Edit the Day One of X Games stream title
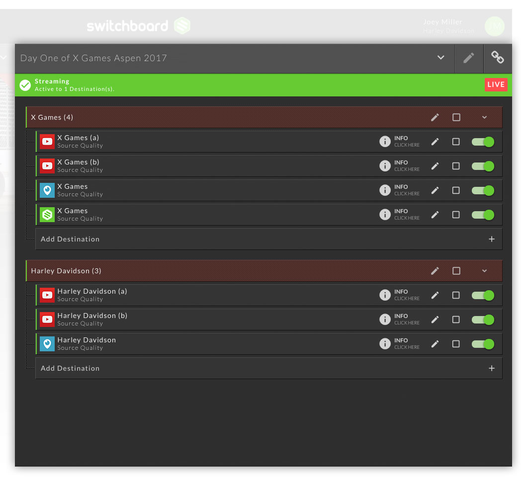 click(468, 58)
